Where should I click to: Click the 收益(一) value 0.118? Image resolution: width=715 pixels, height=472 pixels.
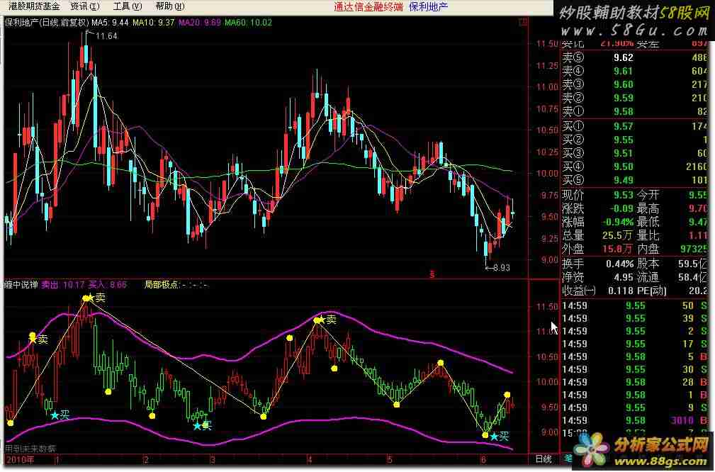point(620,291)
